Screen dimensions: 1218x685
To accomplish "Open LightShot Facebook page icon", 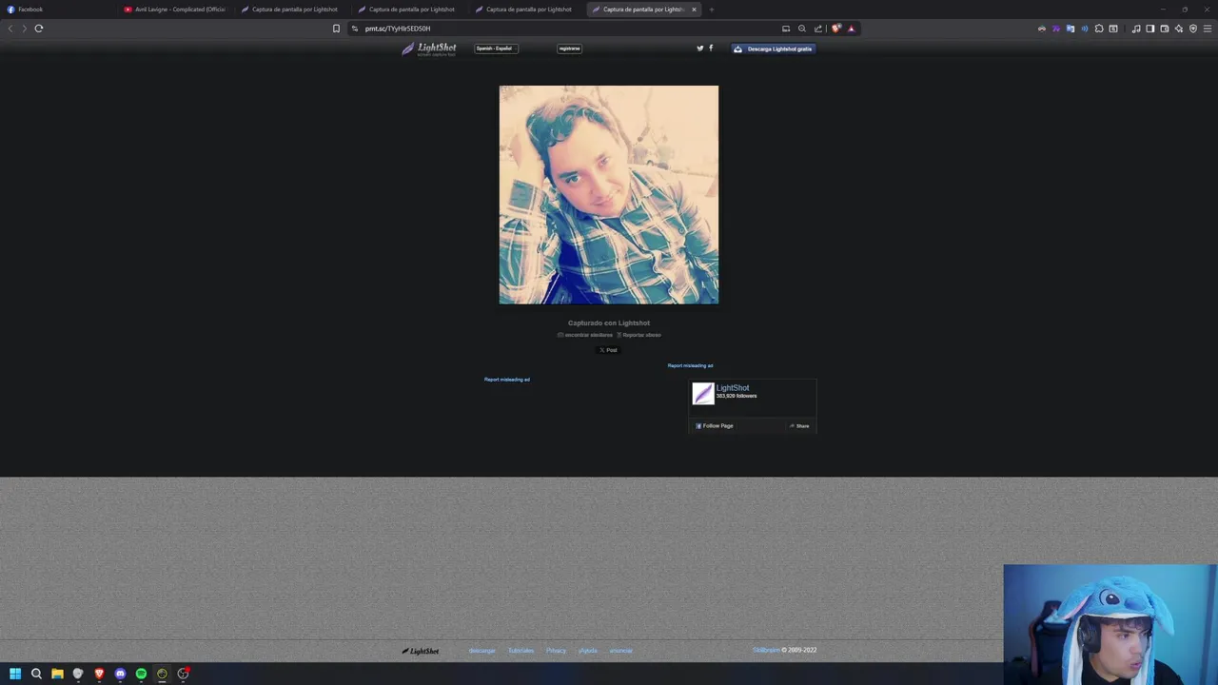I will pos(711,49).
